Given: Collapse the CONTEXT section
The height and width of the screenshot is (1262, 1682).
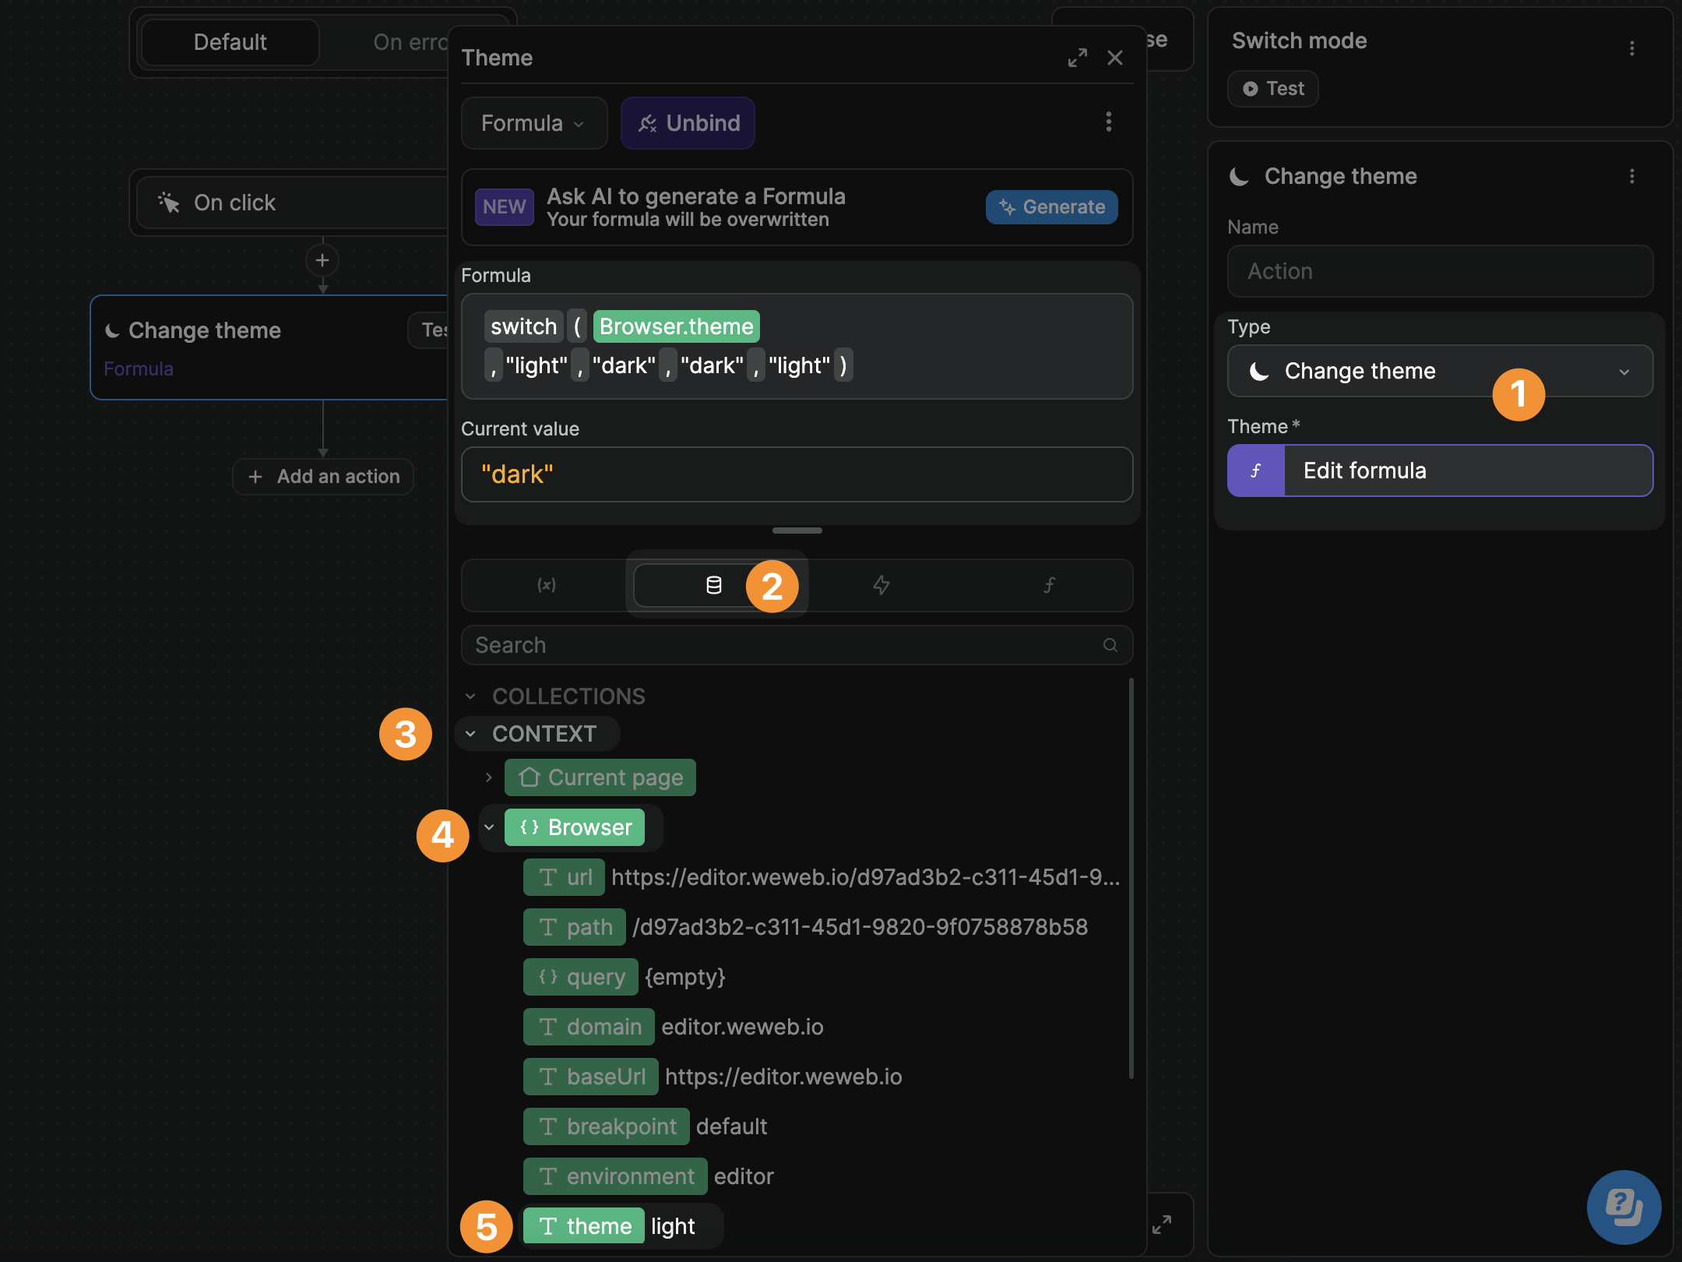Looking at the screenshot, I should point(470,733).
